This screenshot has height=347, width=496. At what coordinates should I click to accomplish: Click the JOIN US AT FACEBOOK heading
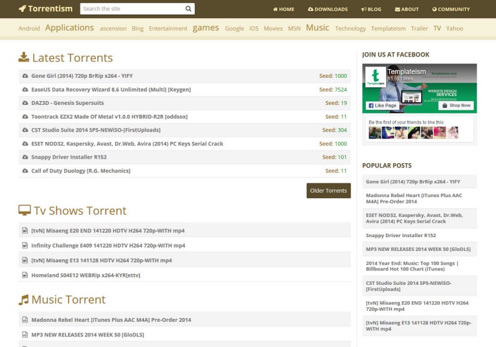[395, 55]
